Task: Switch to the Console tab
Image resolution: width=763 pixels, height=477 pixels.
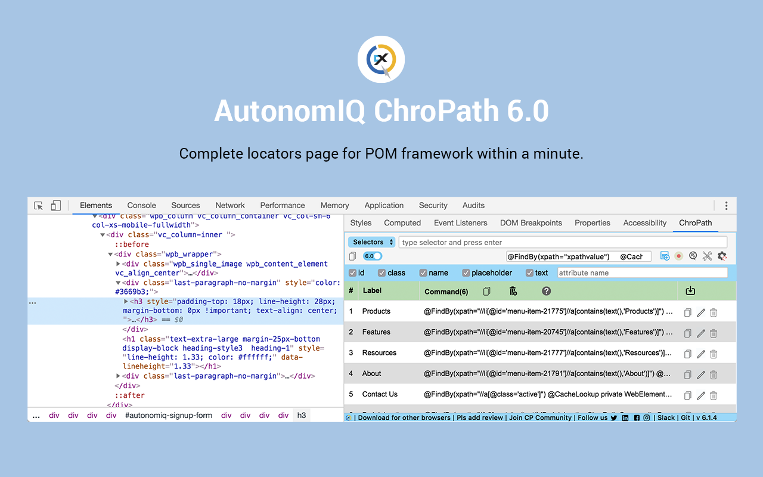Action: click(141, 206)
